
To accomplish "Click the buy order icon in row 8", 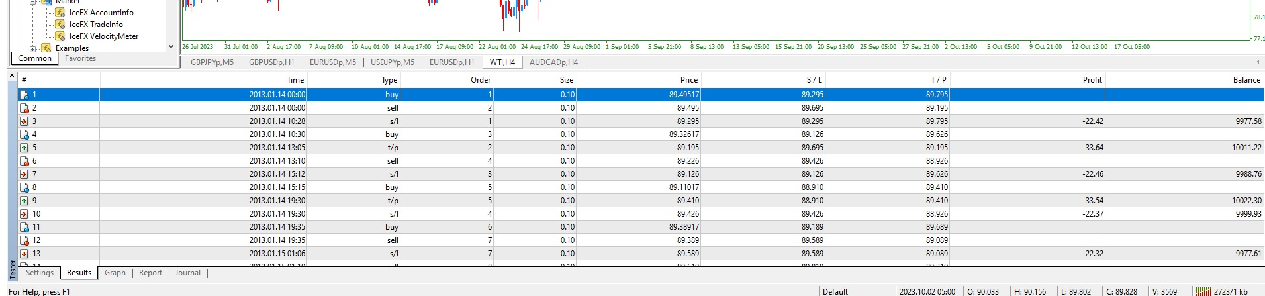I will [24, 187].
